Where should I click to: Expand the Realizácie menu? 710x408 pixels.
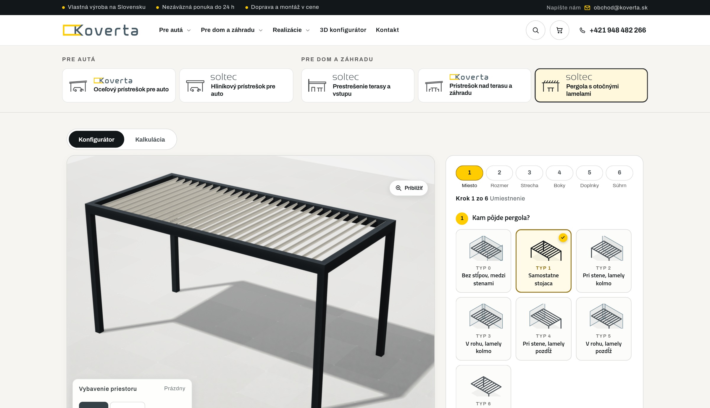(291, 30)
